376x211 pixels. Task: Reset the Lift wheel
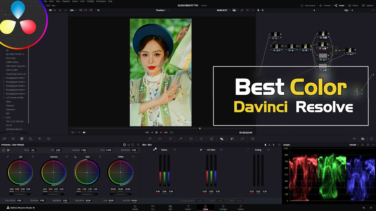click(33, 157)
